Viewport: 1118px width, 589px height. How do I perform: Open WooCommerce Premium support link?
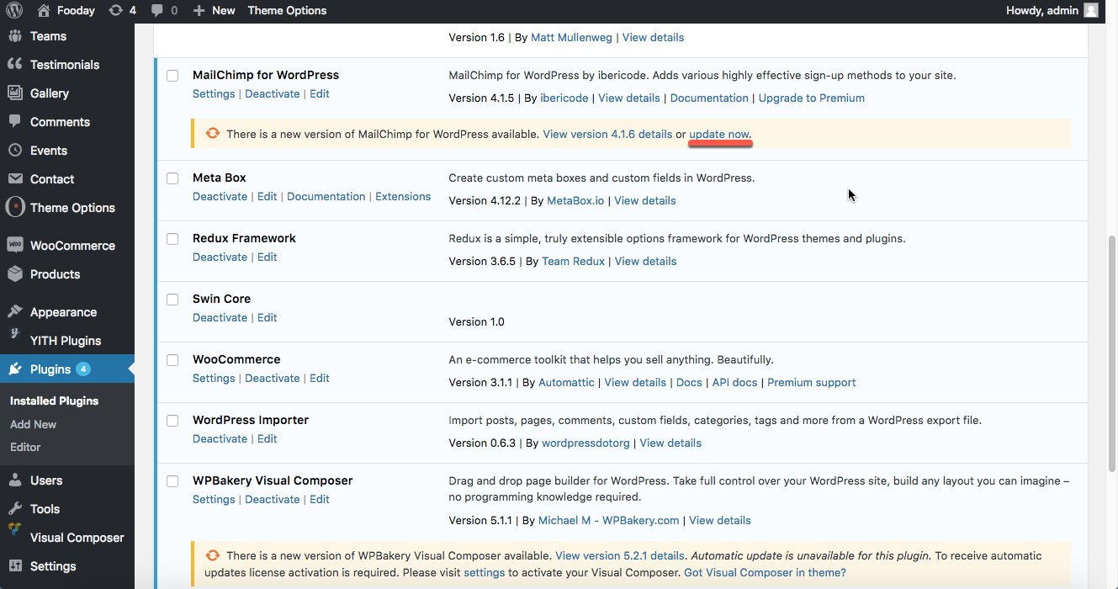812,383
